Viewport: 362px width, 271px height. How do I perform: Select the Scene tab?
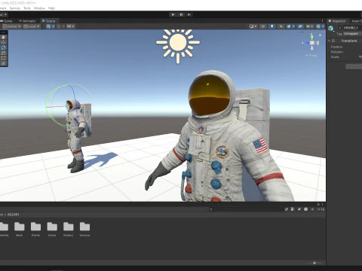49,21
